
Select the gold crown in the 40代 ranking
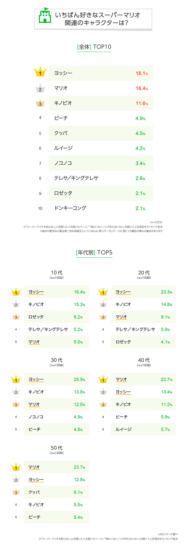point(103,380)
